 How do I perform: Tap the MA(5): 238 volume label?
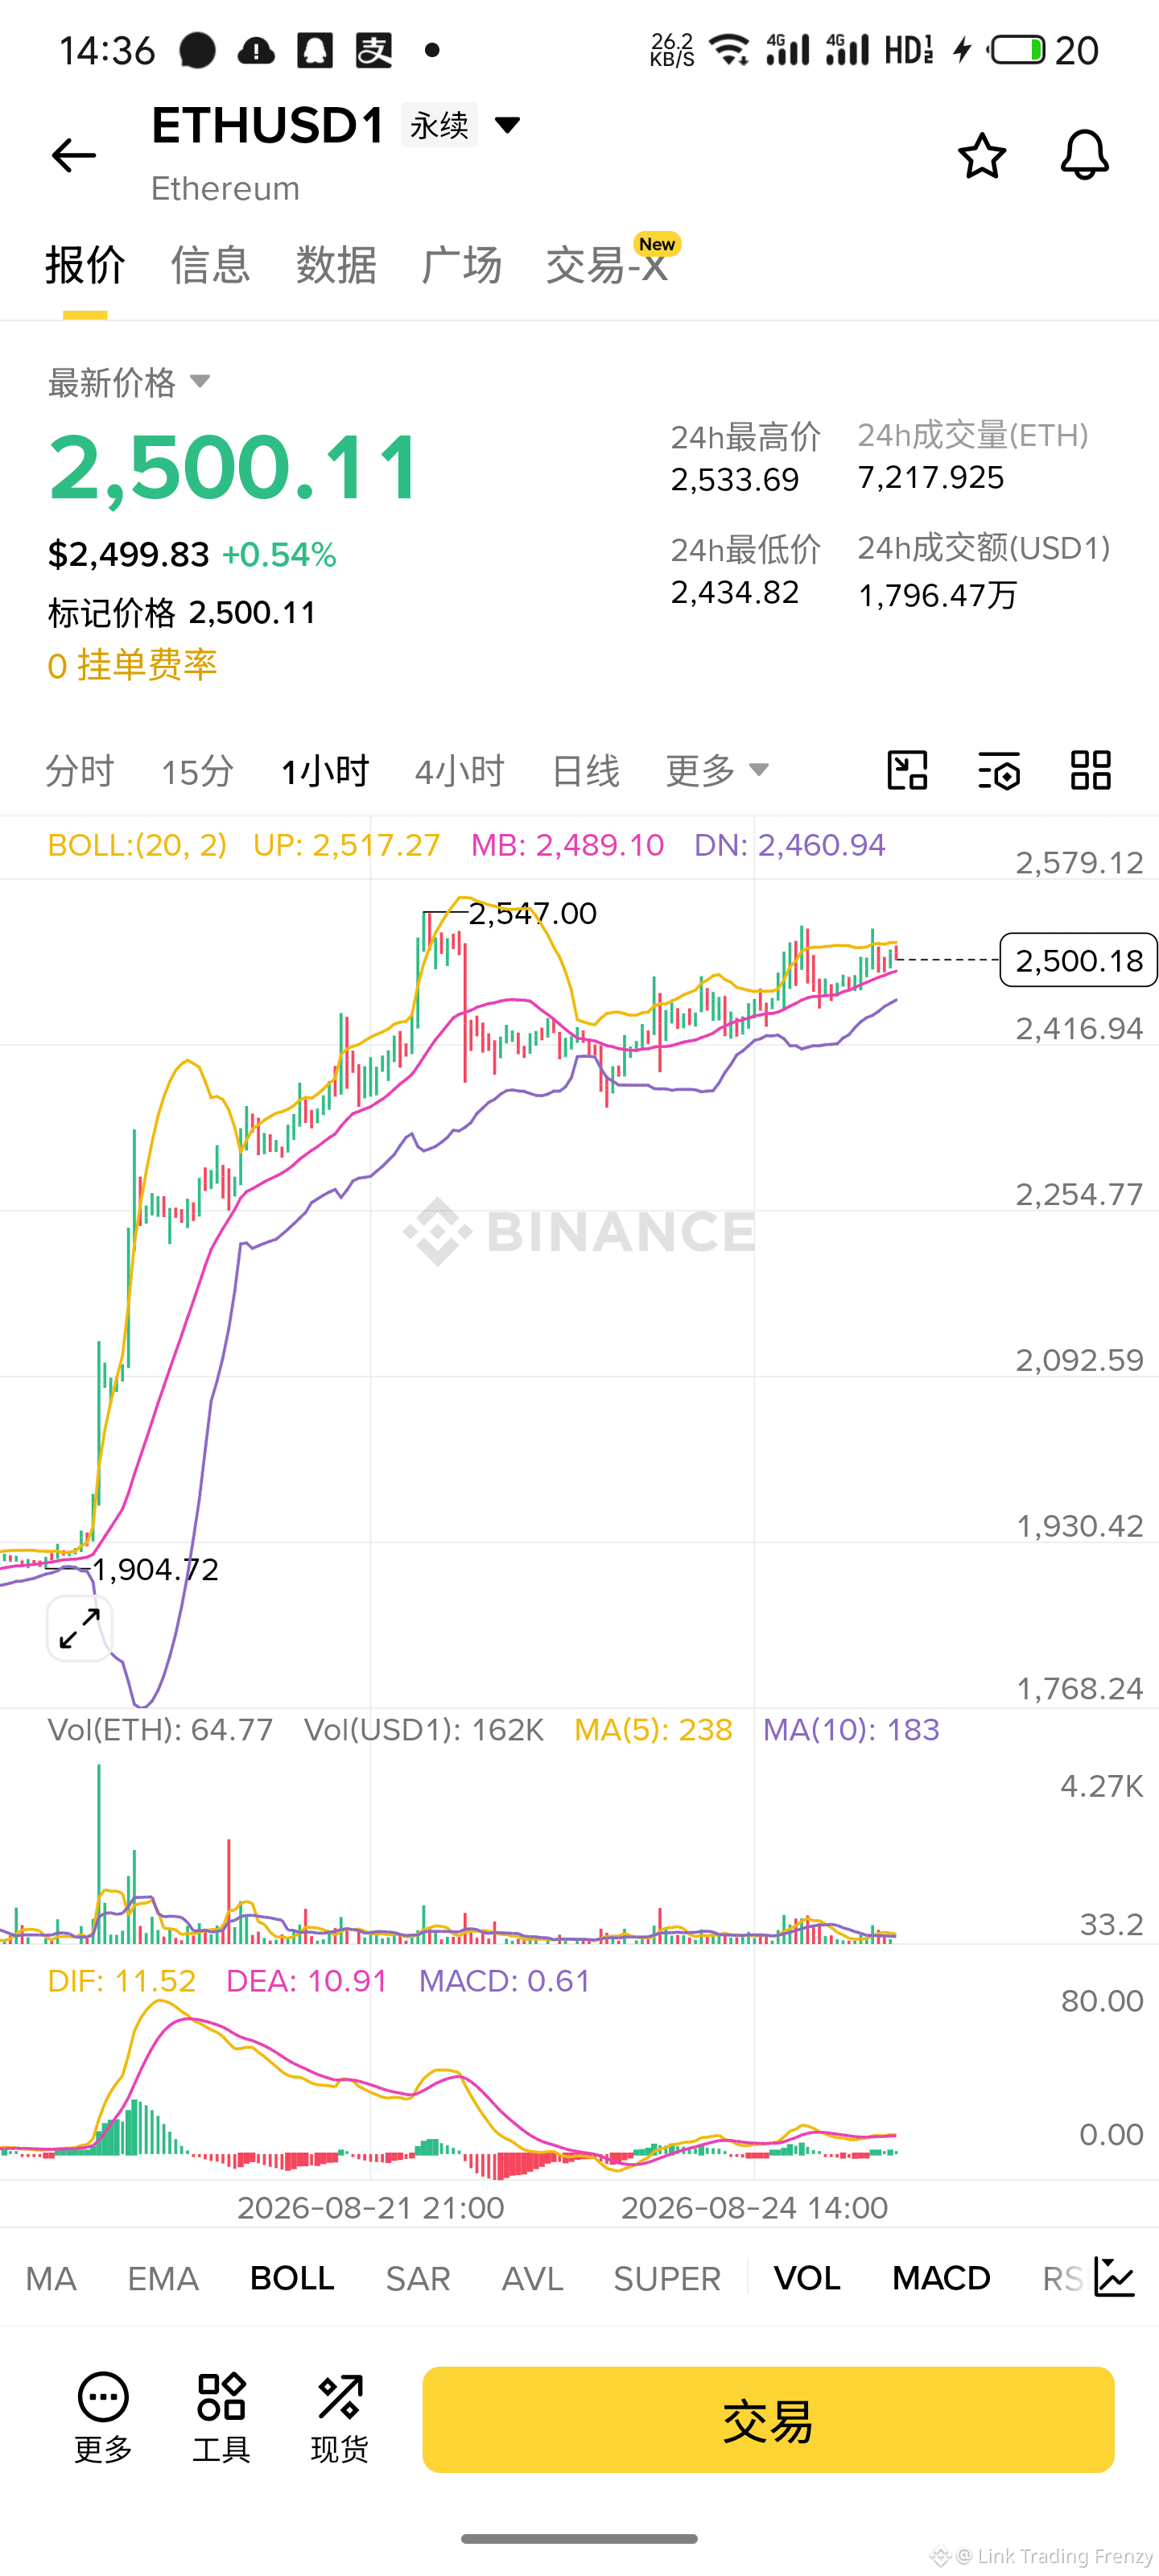653,1730
